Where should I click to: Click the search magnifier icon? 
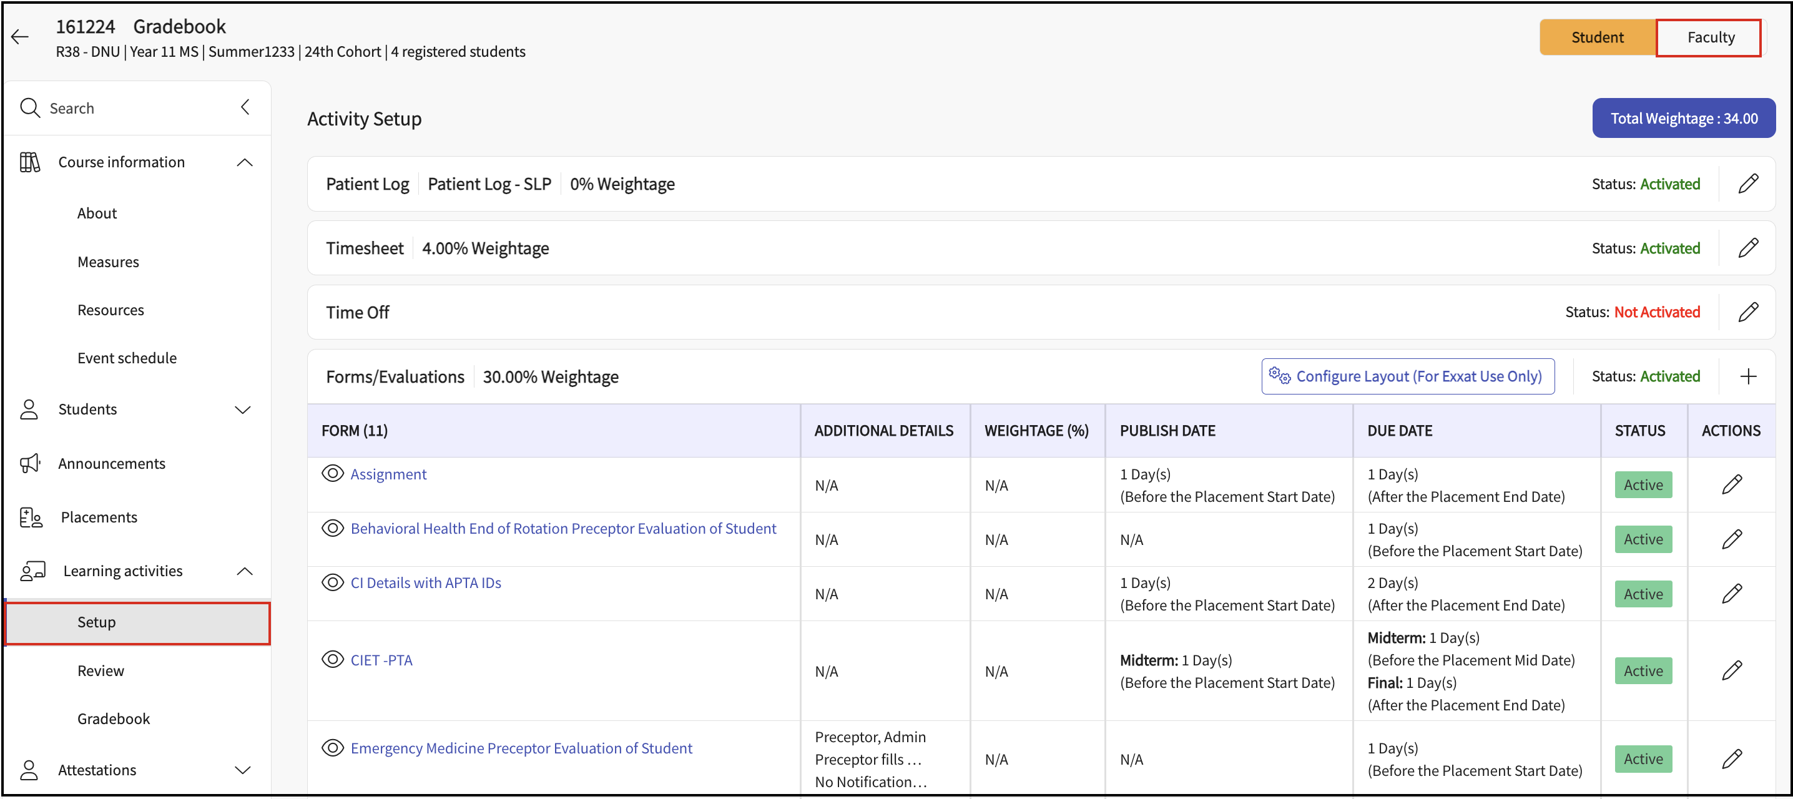click(x=30, y=108)
